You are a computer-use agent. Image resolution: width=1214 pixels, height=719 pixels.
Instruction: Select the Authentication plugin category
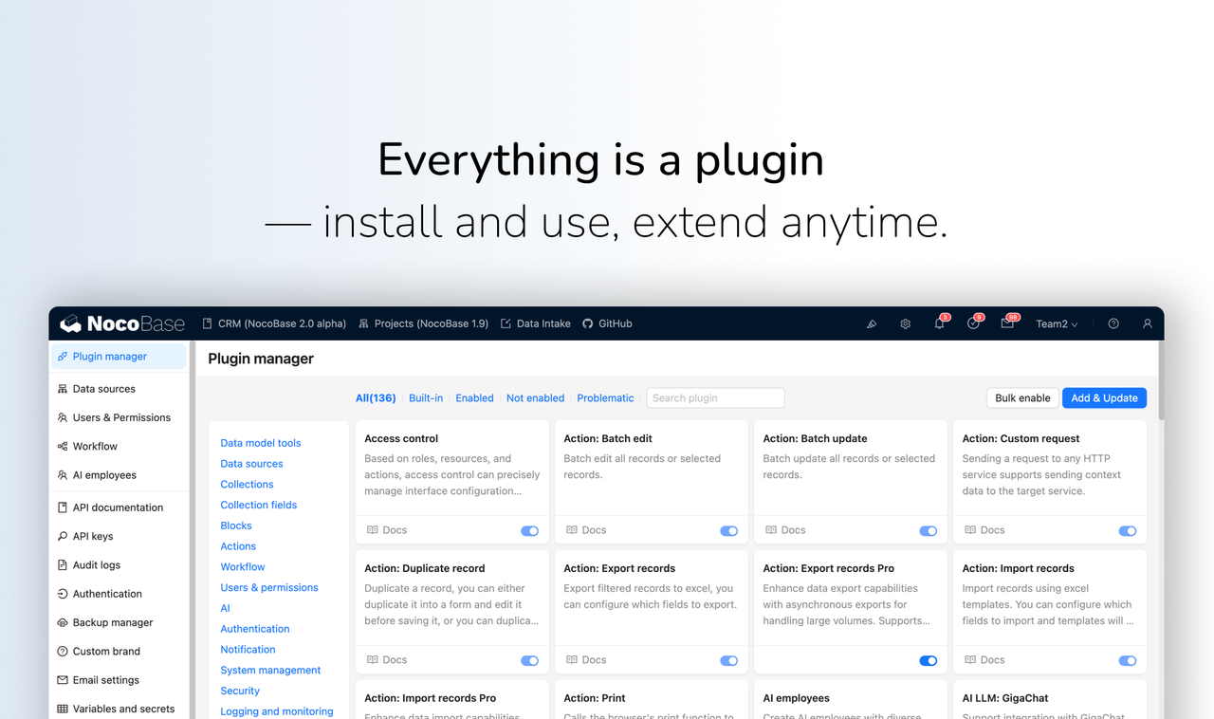pos(254,628)
